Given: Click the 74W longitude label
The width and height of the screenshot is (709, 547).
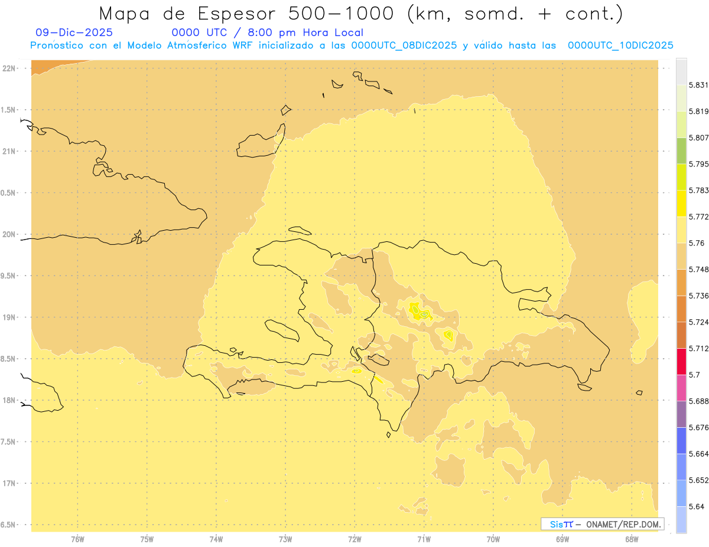Looking at the screenshot, I should (216, 539).
